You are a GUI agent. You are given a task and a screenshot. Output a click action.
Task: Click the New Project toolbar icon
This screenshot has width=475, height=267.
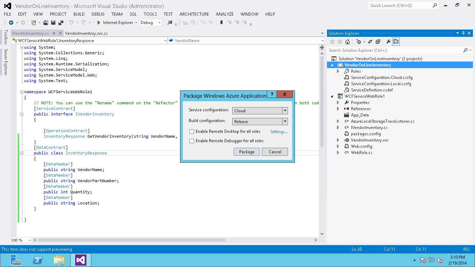33,23
